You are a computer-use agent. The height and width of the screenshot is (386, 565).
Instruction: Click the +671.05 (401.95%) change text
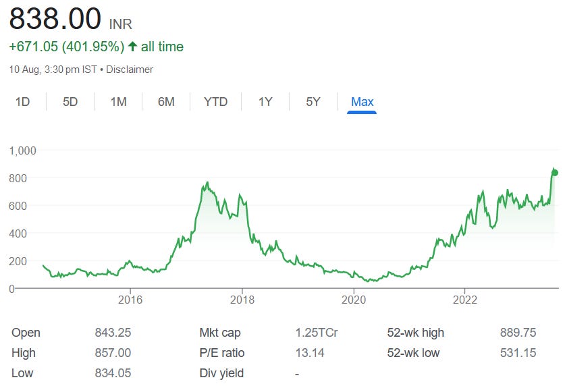67,47
